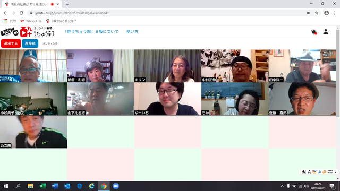The width and height of the screenshot is (340, 191).
Task: Open File Explorer from the taskbar
Action: pyautogui.click(x=30, y=186)
